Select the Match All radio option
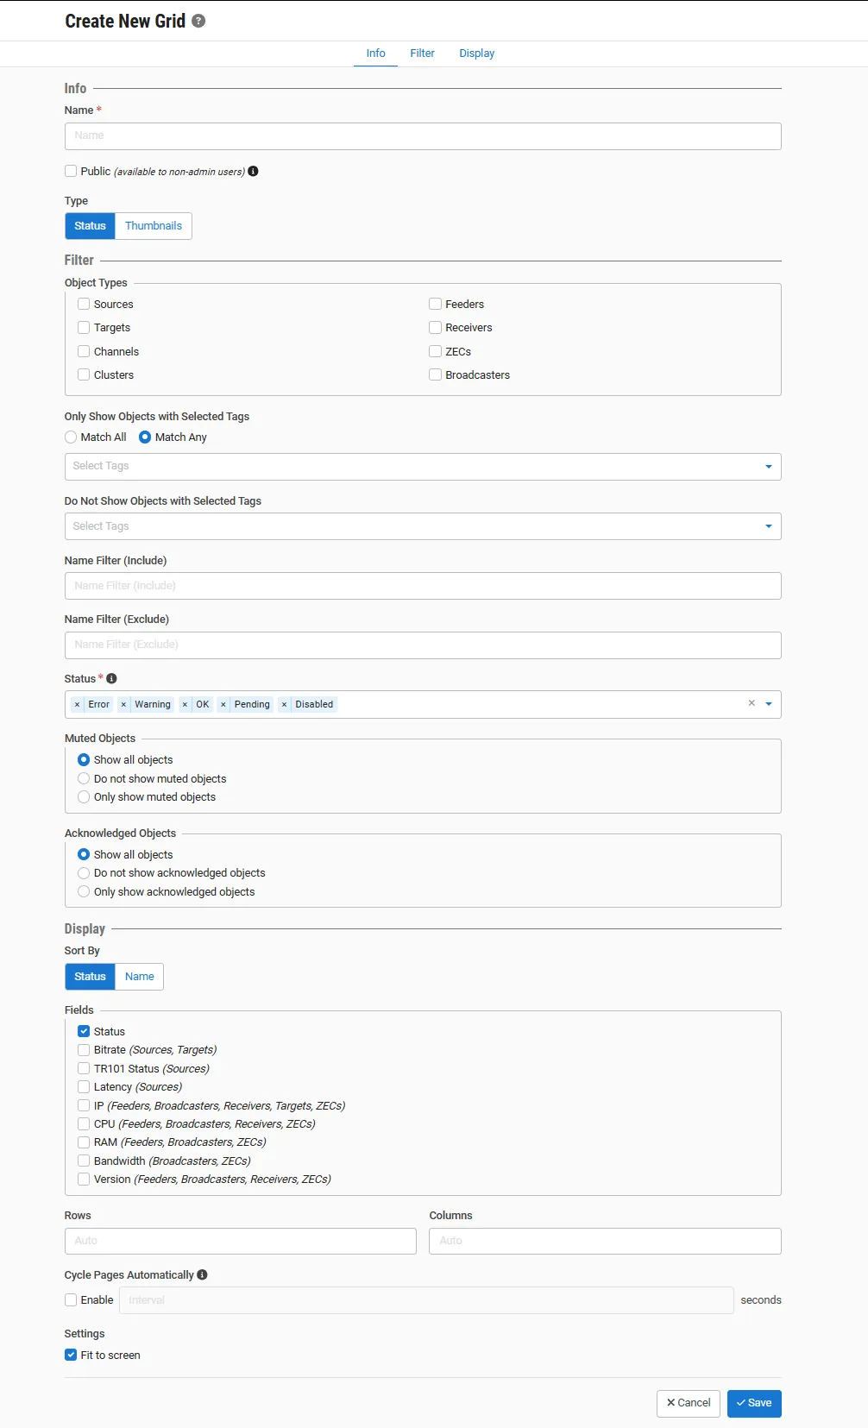868x1428 pixels. coord(71,437)
